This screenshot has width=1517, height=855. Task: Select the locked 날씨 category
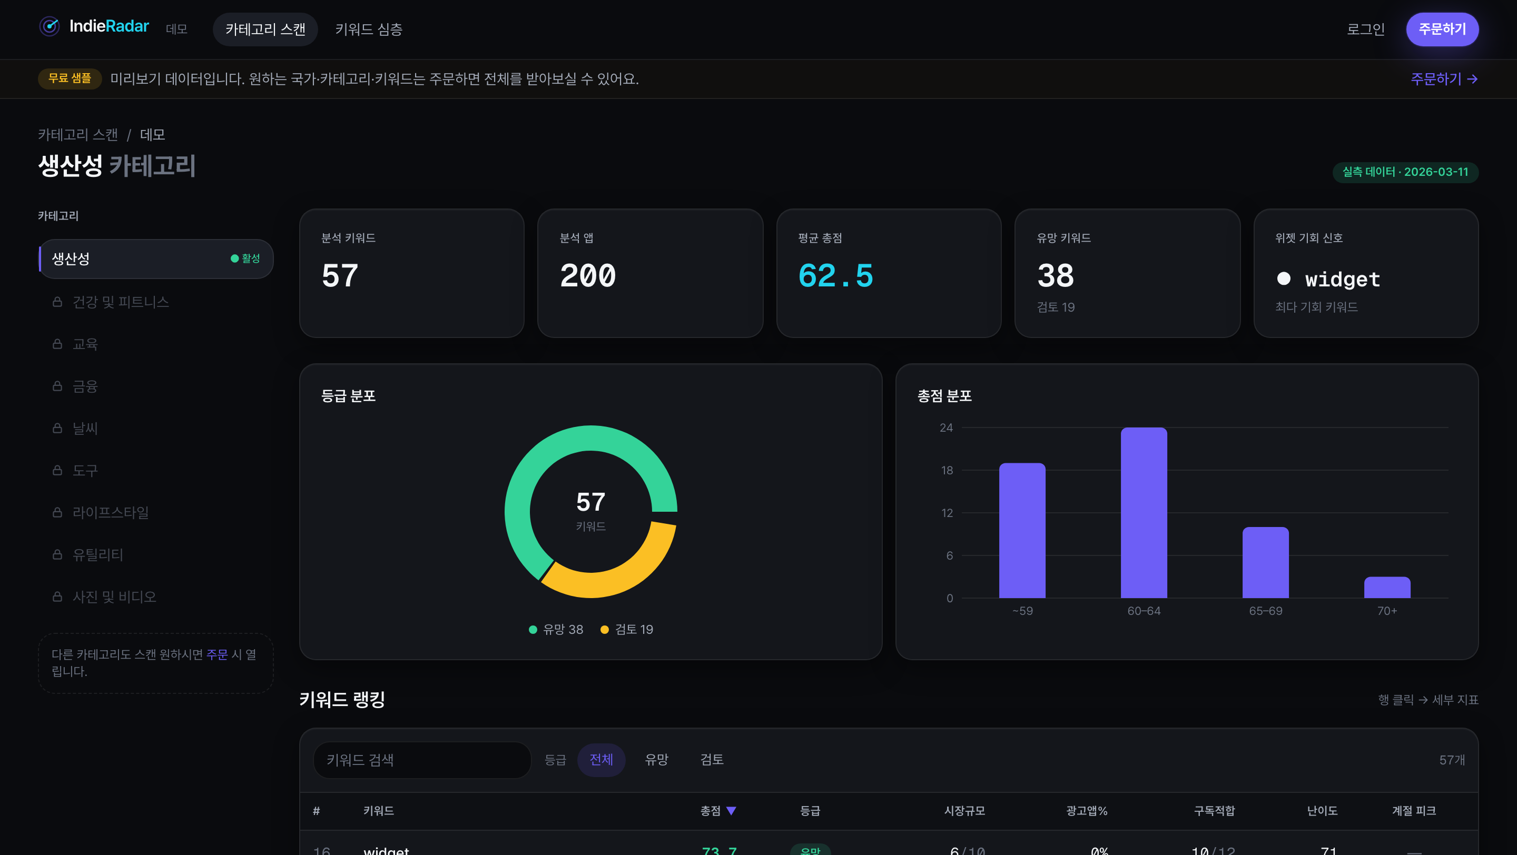pyautogui.click(x=156, y=429)
